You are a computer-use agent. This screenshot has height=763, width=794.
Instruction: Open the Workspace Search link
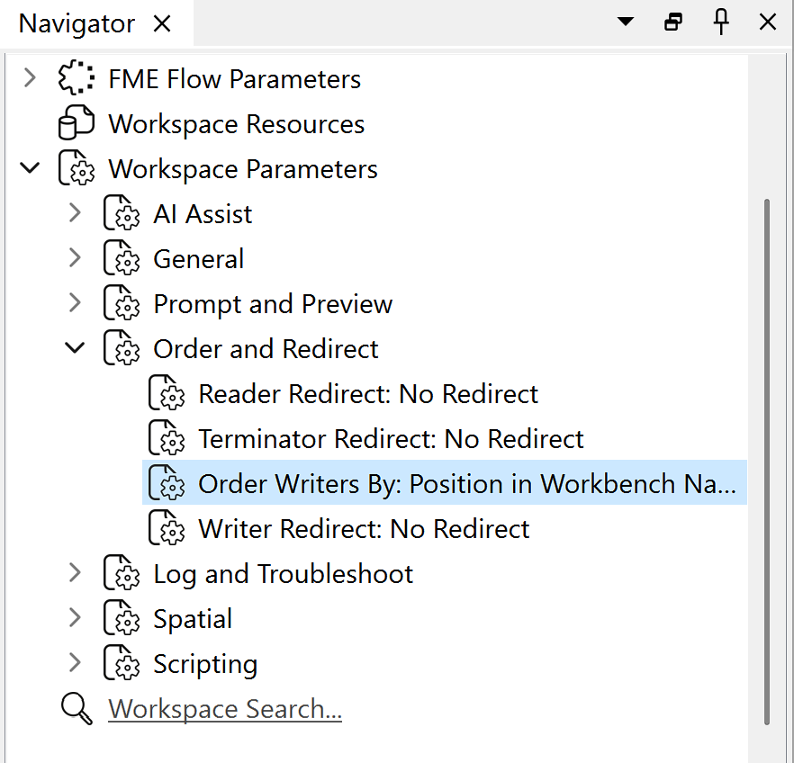coord(225,709)
